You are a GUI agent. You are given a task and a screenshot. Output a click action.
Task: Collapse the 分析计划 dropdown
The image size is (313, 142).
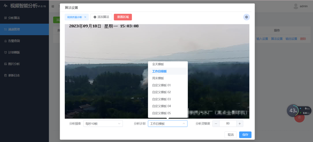168,123
